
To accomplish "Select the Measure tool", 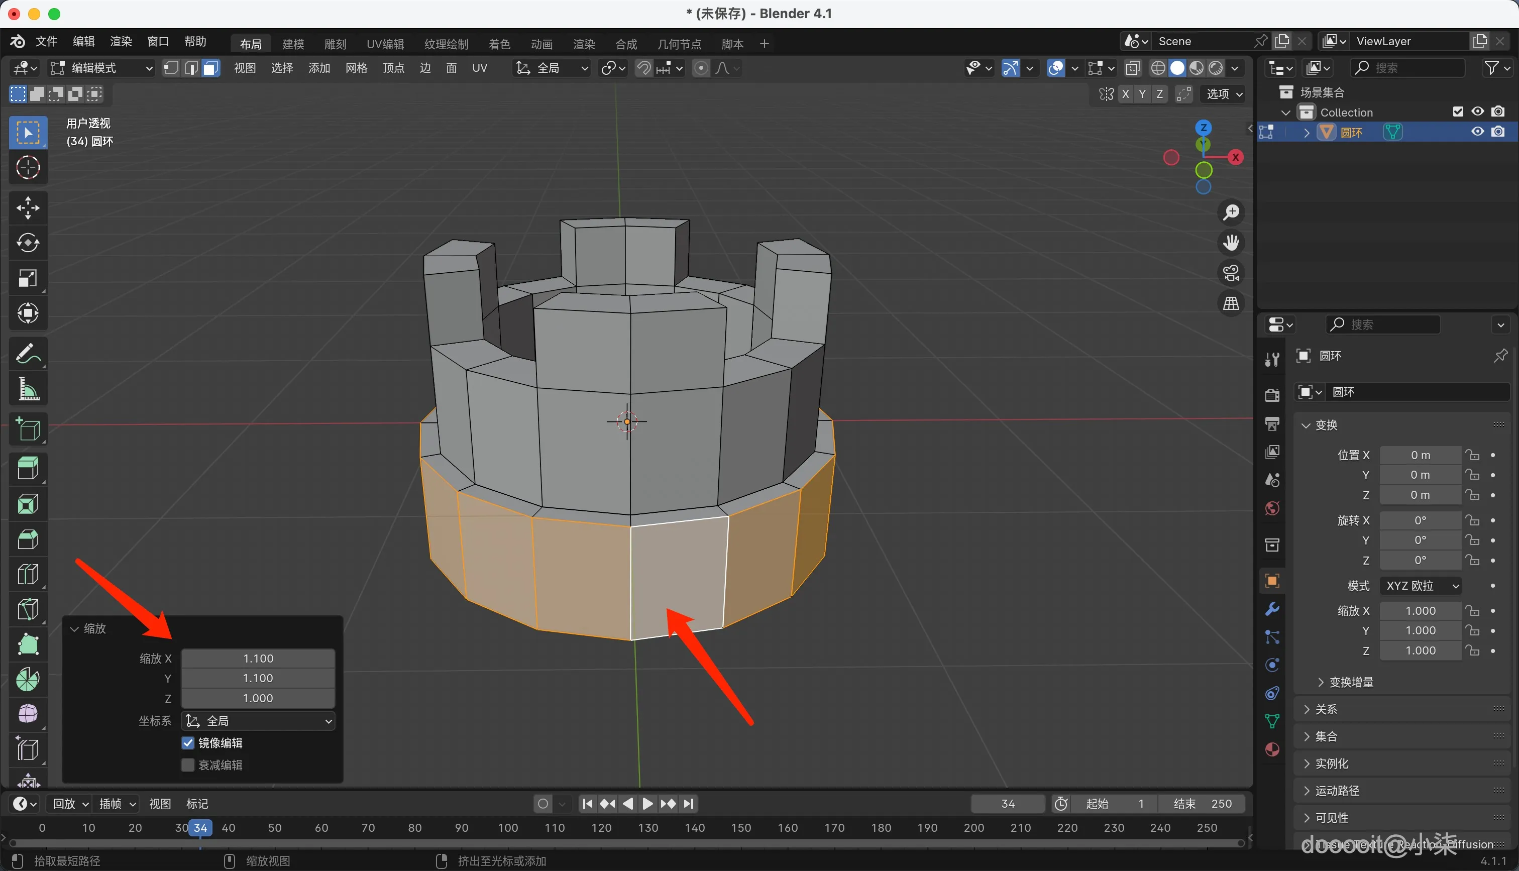I will pos(28,389).
